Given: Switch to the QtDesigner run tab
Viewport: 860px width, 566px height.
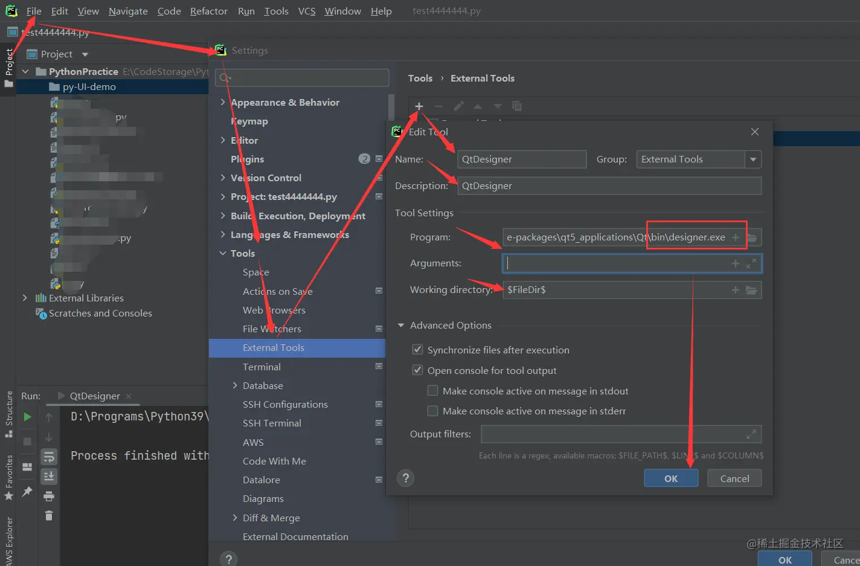Looking at the screenshot, I should (97, 396).
